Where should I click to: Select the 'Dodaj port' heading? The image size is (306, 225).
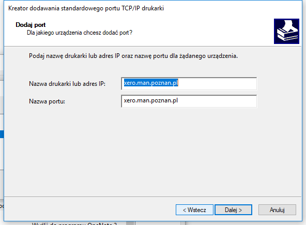(30, 25)
